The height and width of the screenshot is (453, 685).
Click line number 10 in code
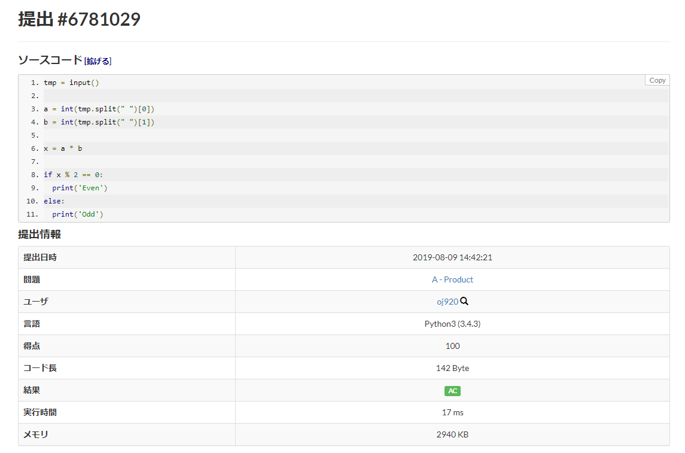click(32, 201)
